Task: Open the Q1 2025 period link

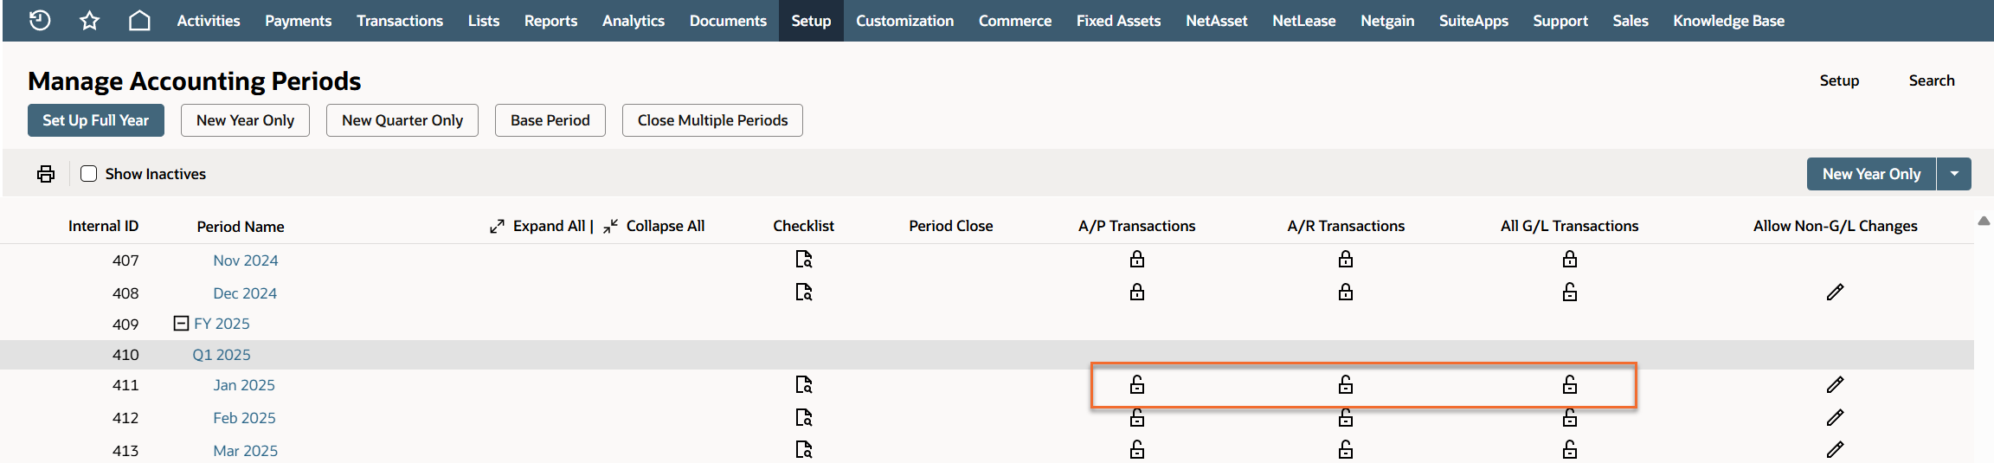Action: [222, 355]
